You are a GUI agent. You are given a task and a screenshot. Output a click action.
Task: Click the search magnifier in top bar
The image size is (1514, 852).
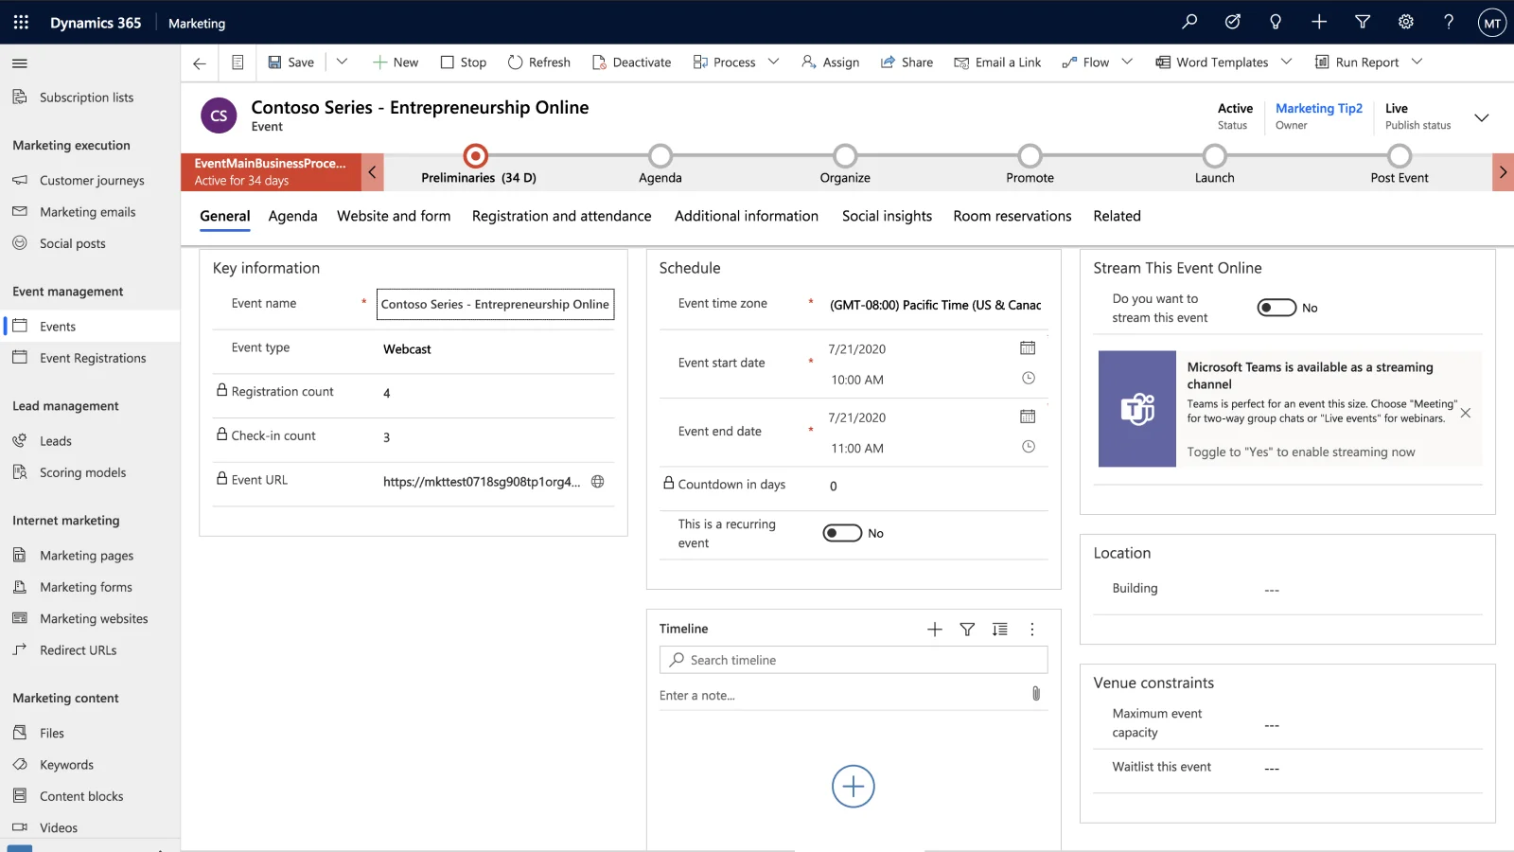point(1189,22)
